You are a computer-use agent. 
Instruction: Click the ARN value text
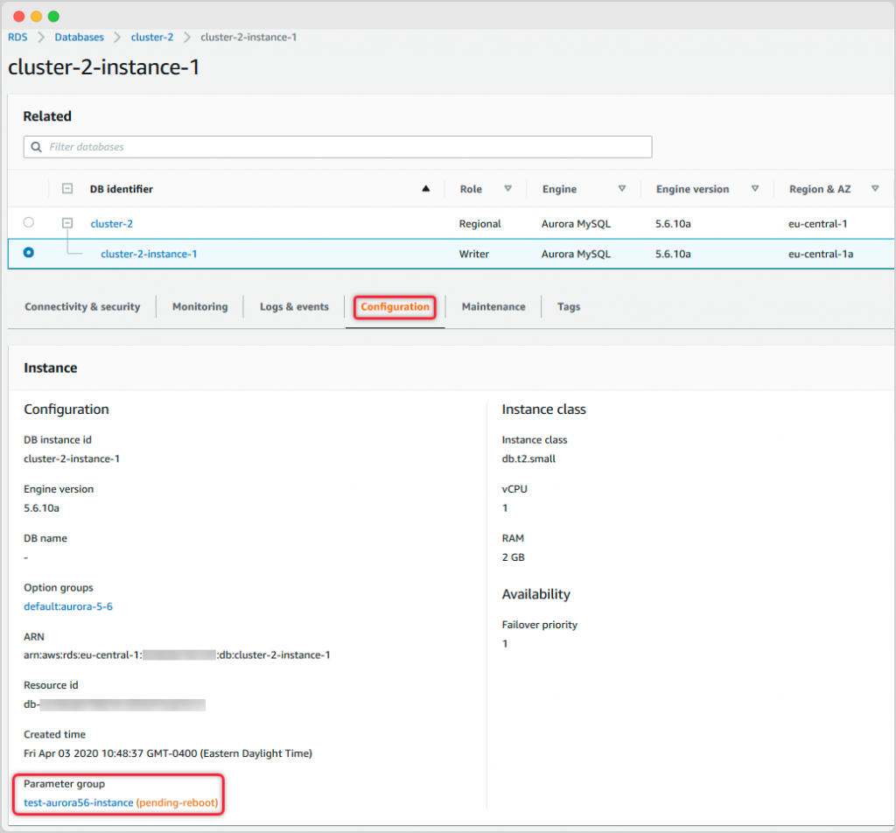pyautogui.click(x=177, y=655)
